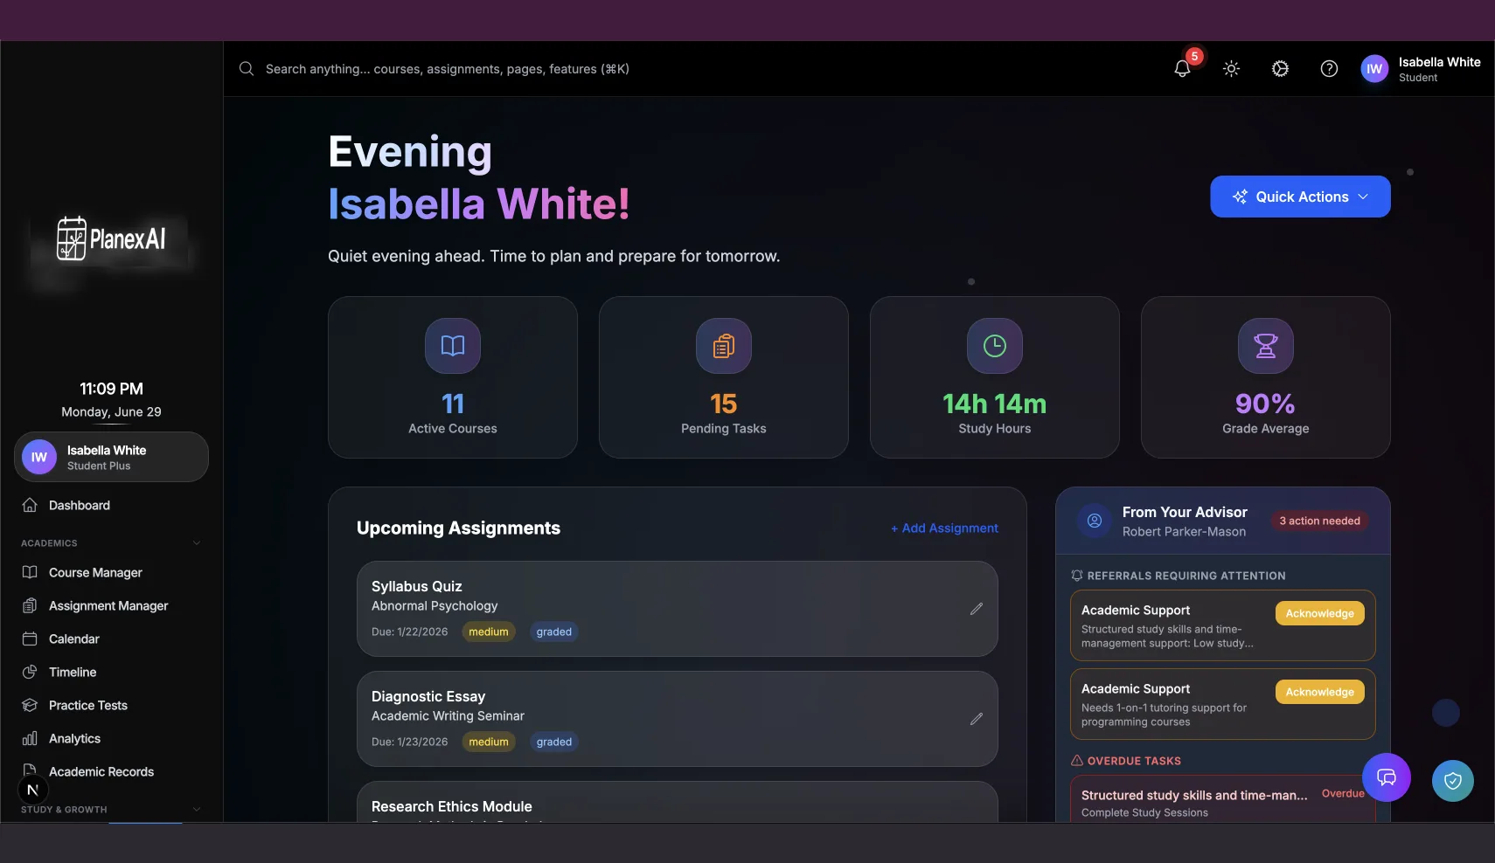Viewport: 1495px width, 863px height.
Task: Open the help question mark icon
Action: [x=1329, y=69]
